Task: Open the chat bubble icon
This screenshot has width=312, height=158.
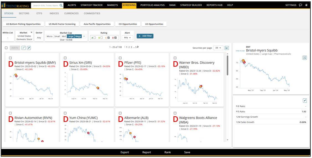Action: point(300,5)
